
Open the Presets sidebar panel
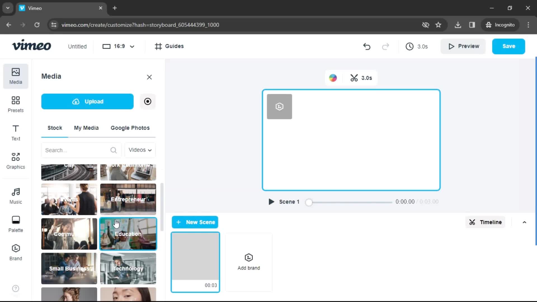(x=16, y=104)
